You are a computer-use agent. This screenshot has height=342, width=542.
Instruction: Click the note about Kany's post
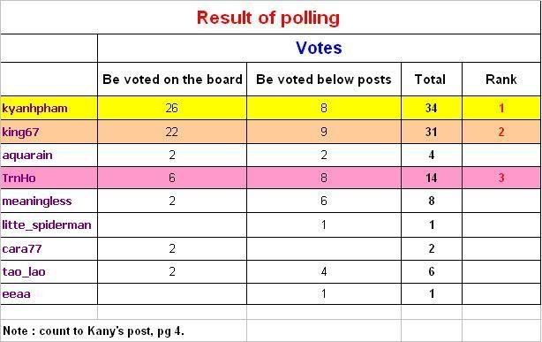(x=94, y=331)
